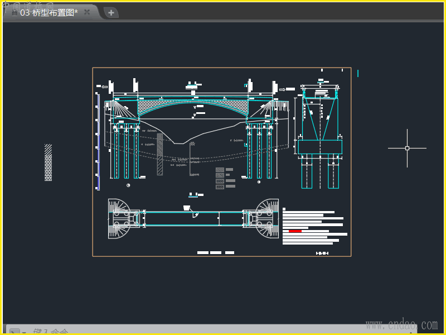Click the top hatch legend swatch
This screenshot has width=446, height=335.
(x=220, y=169)
